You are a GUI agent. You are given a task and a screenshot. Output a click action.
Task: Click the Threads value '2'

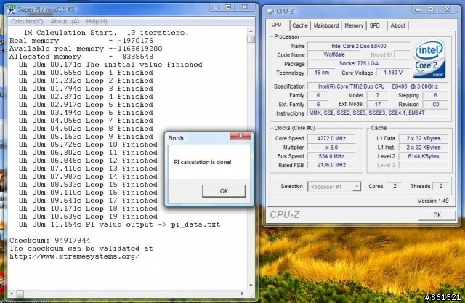440,186
